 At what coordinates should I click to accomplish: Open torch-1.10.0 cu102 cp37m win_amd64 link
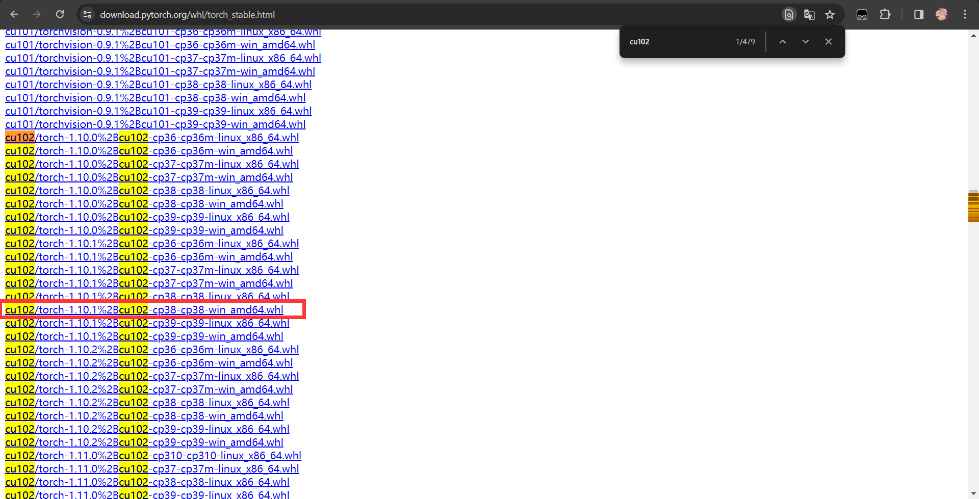point(149,177)
